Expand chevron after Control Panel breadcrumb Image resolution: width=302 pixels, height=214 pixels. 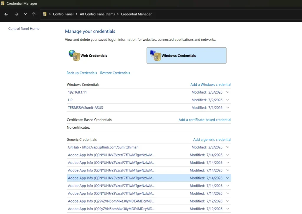(77, 14)
